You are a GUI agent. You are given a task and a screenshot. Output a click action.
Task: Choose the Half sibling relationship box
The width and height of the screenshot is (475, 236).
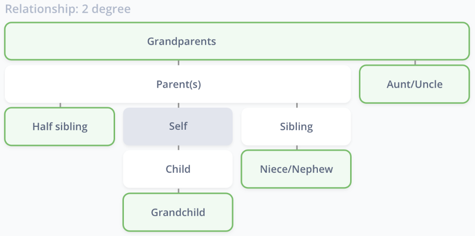click(60, 127)
